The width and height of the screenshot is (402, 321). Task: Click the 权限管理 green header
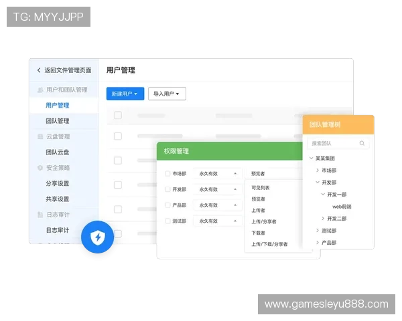230,151
